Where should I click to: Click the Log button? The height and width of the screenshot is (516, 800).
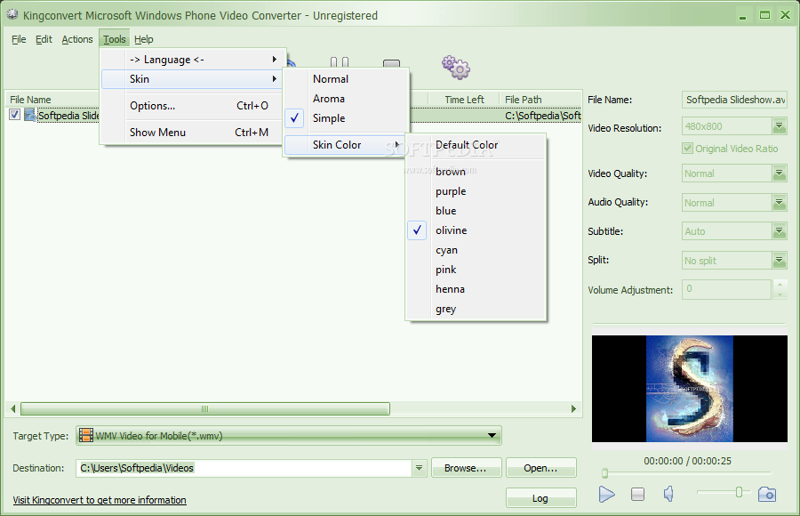point(540,498)
